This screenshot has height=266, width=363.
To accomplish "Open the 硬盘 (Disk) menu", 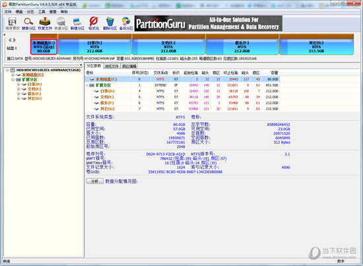I will [19, 12].
